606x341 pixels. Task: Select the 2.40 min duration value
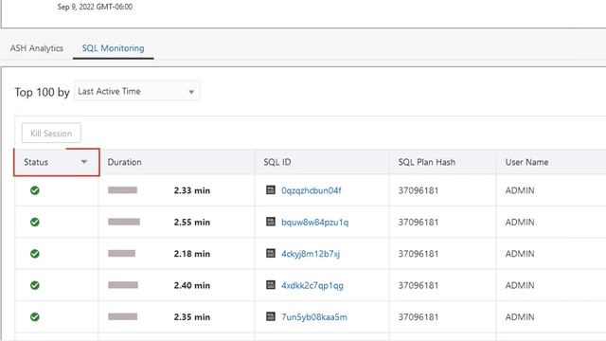point(192,285)
